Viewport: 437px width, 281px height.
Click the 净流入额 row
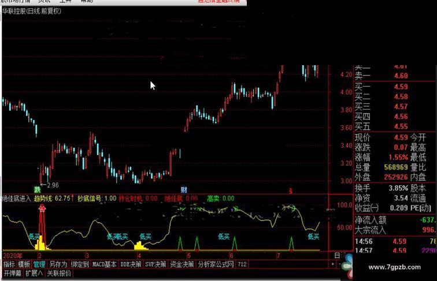[x=395, y=220]
